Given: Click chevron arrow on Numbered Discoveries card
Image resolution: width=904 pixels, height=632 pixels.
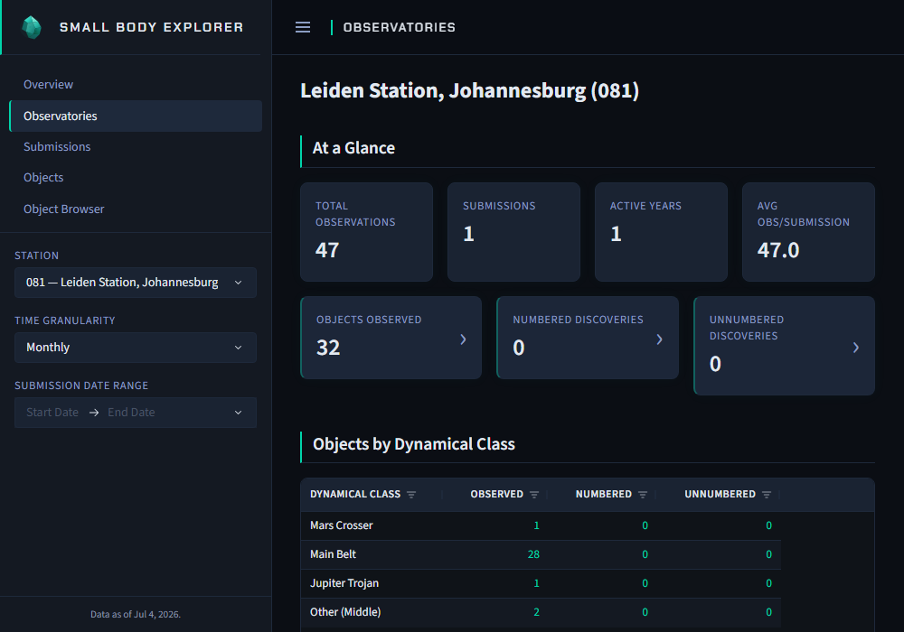Looking at the screenshot, I should [x=660, y=339].
